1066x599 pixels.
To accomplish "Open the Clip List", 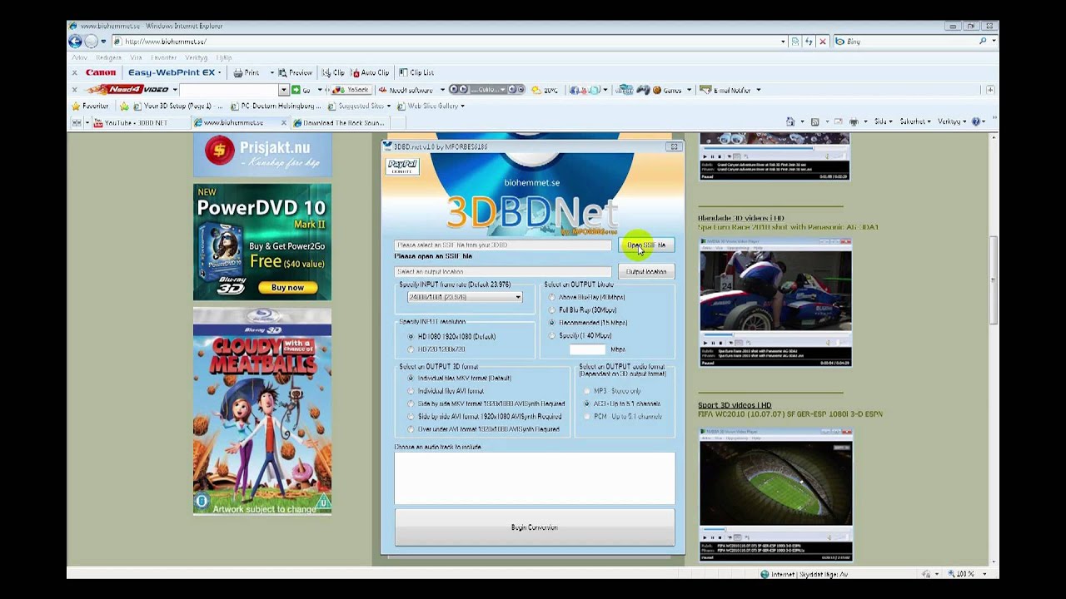I will [x=416, y=72].
